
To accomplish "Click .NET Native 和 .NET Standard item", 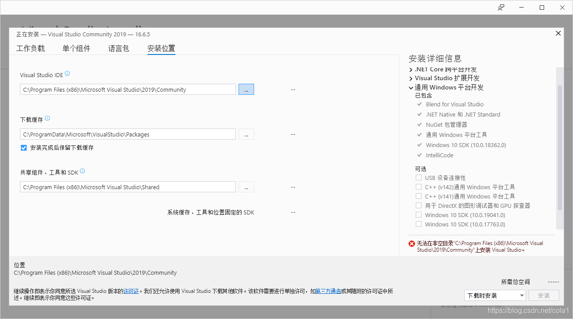I will 463,114.
